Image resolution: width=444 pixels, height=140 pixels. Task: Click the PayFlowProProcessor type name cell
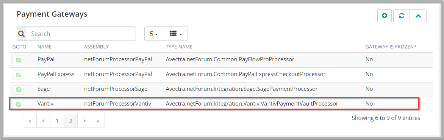[x=230, y=59]
